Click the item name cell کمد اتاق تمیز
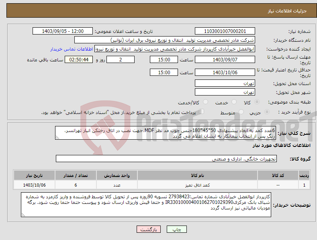The width and height of the screenshot is (317, 240). pyautogui.click(x=197, y=185)
